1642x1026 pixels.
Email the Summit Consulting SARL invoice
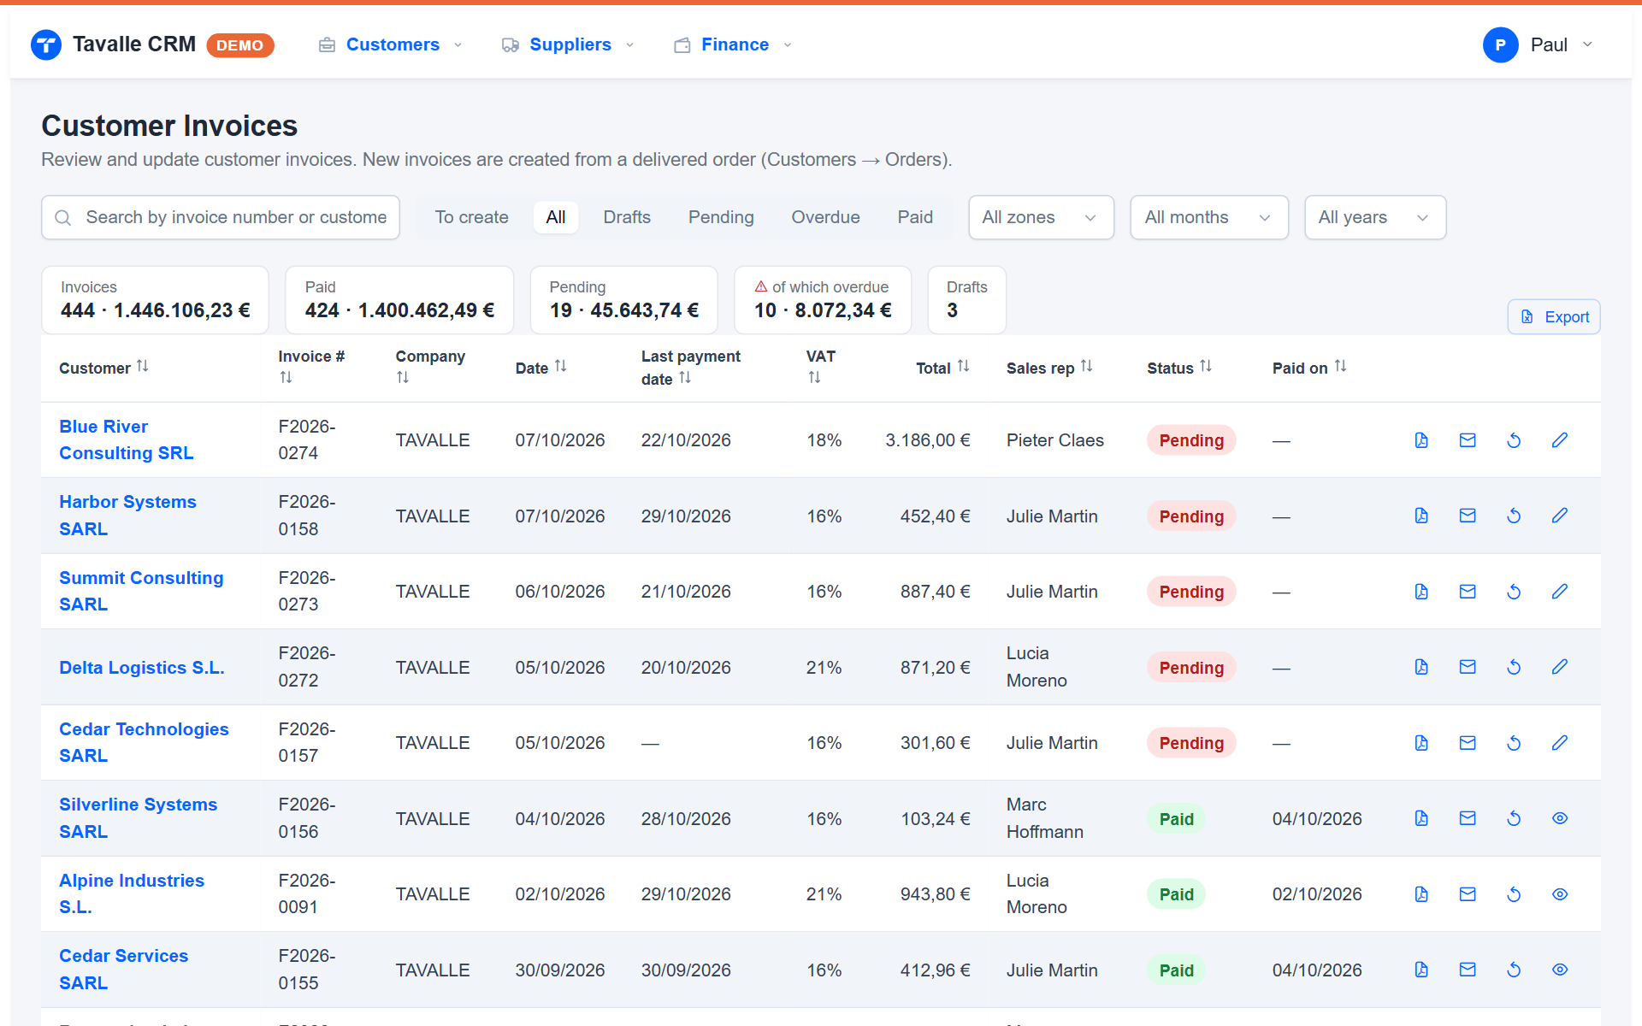[x=1468, y=592]
